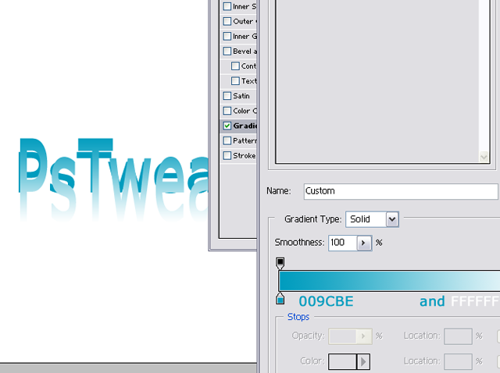
Task: Enable the Pattern Overlay checkbox
Action: tap(227, 140)
